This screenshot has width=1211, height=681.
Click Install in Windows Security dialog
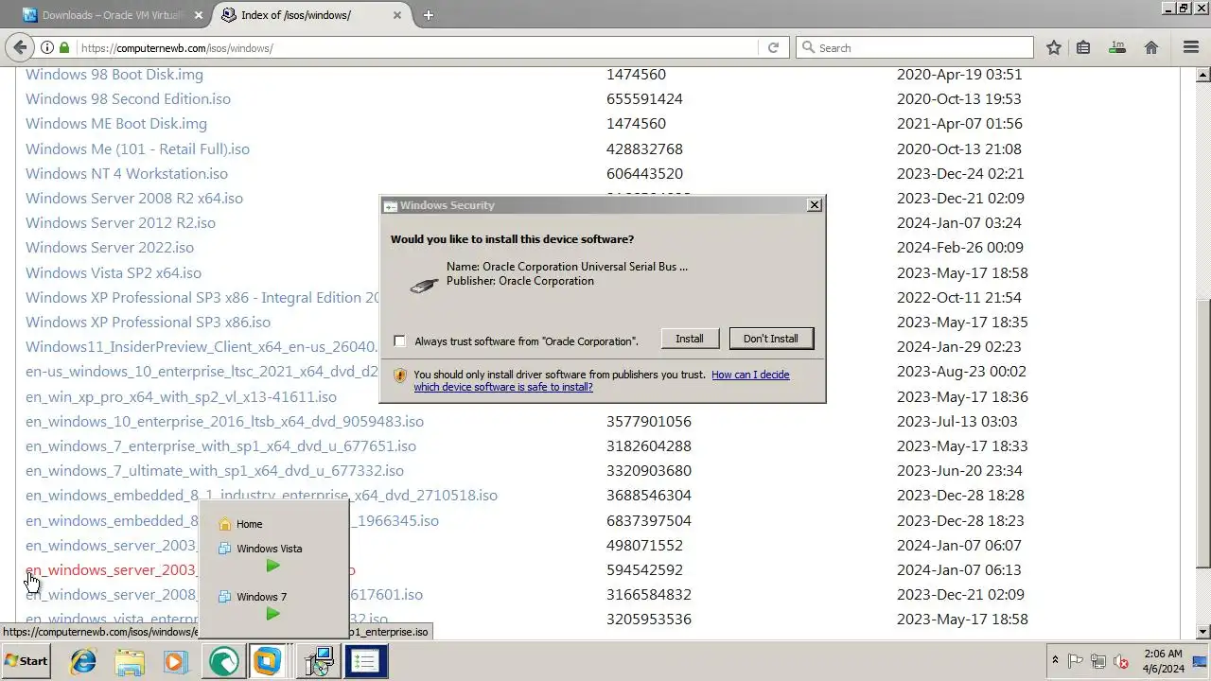coord(689,339)
